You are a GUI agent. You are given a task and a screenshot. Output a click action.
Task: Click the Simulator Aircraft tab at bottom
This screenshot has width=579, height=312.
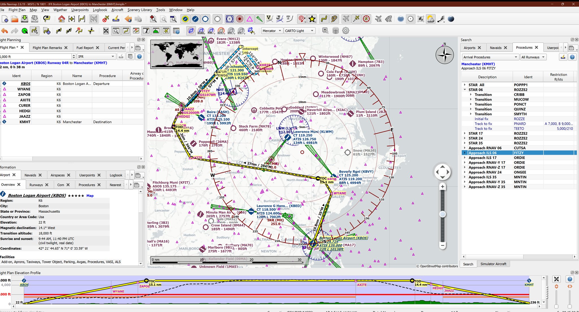[x=493, y=264]
